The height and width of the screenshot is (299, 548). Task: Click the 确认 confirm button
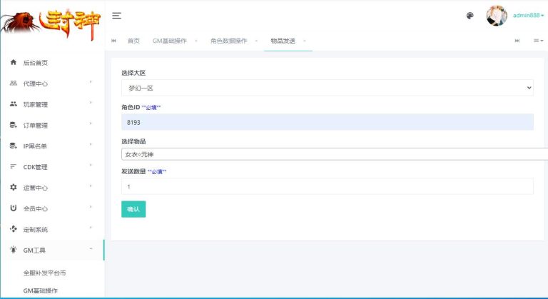[133, 209]
